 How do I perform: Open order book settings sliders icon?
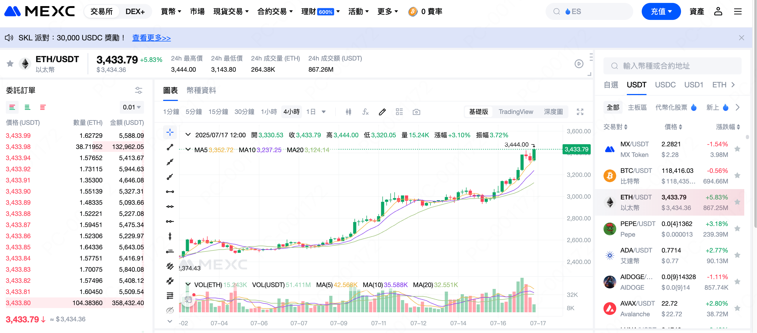(138, 90)
